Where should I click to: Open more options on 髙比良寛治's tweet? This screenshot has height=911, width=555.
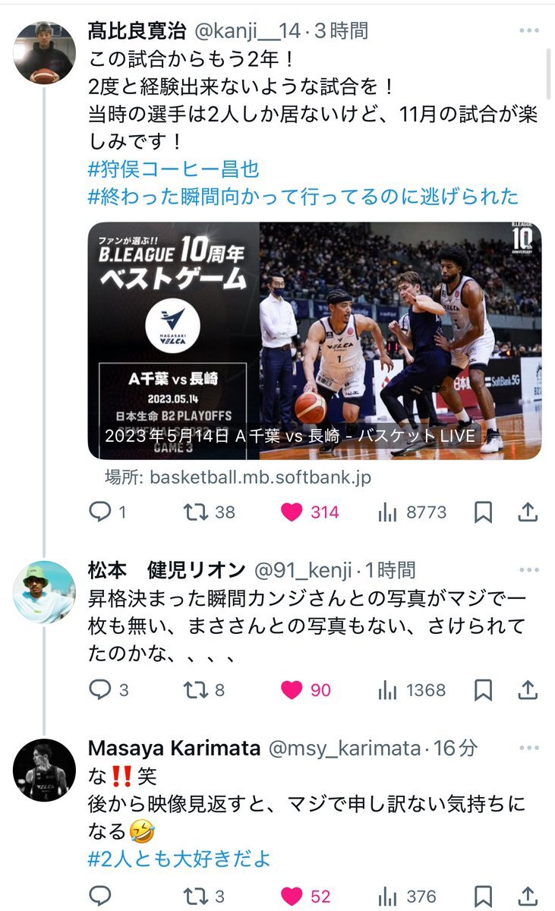[528, 31]
